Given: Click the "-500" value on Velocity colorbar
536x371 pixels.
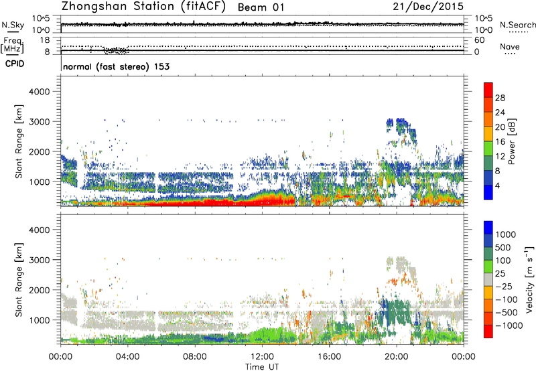Looking at the screenshot, I should pos(506,313).
